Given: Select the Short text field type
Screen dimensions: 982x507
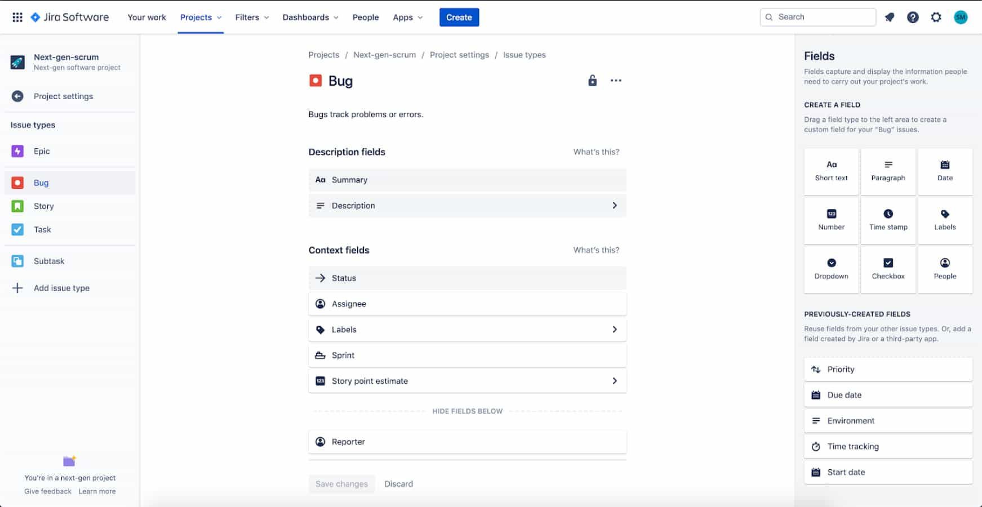Looking at the screenshot, I should tap(831, 171).
